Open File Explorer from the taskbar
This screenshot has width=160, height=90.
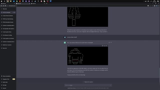point(11,1)
